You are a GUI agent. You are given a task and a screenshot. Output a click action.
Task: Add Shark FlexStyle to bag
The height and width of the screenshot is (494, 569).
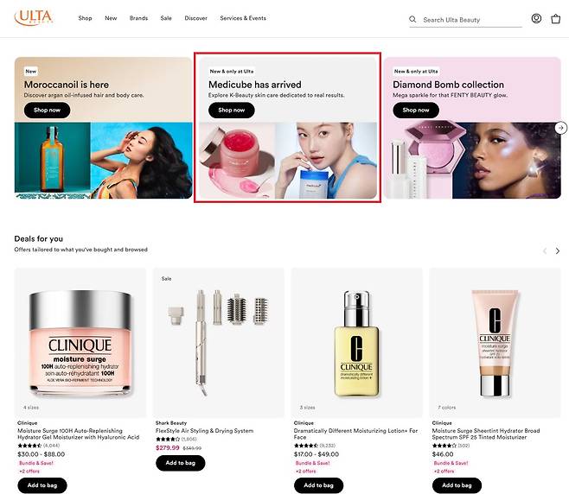[181, 463]
